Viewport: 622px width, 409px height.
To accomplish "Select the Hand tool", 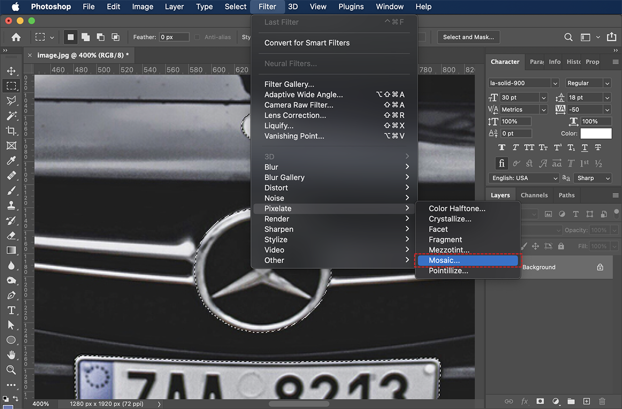I will pyautogui.click(x=11, y=355).
